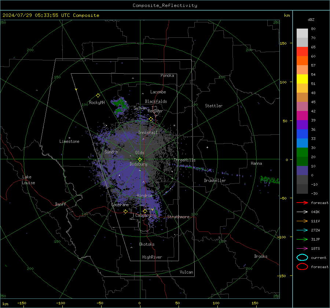Select the cyan current ellipse symbol
The width and height of the screenshot is (330, 308).
pos(302,257)
